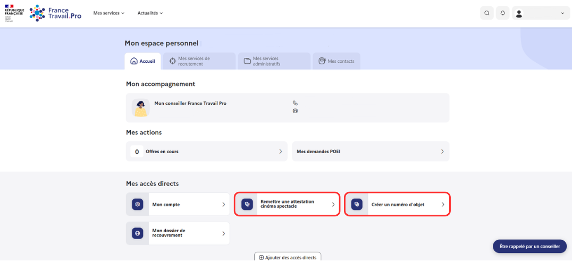Click Ajouter des accès directs button
572x262 pixels.
coord(288,257)
